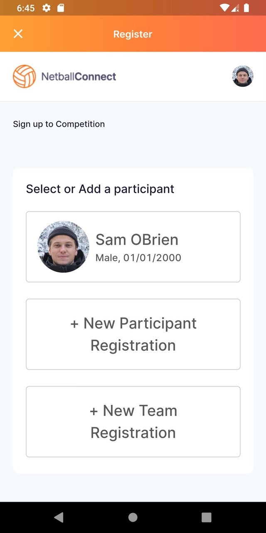Open recent apps with the square button
The height and width of the screenshot is (533, 266).
[207, 517]
